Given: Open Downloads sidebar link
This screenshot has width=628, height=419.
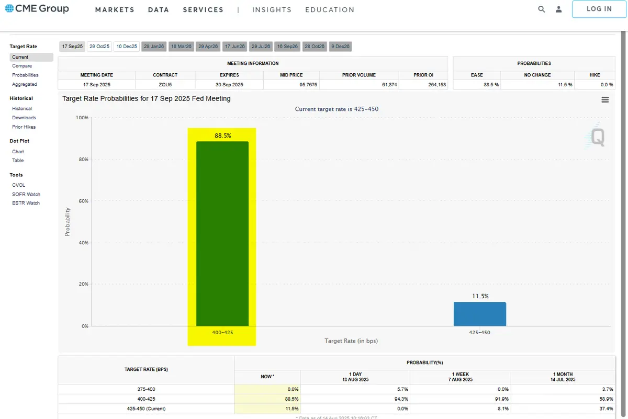Looking at the screenshot, I should pos(24,118).
